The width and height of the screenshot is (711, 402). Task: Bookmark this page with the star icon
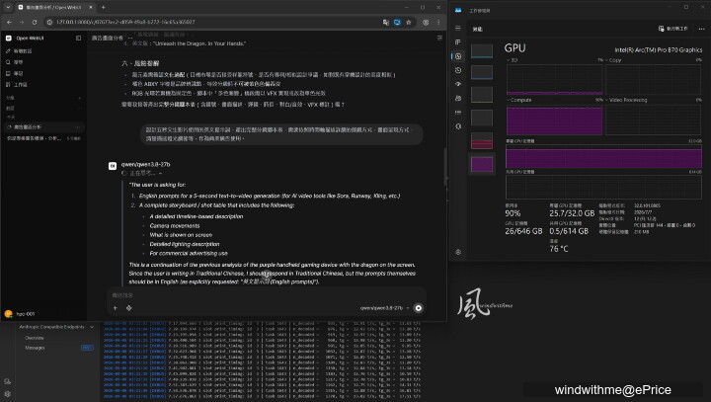coord(409,22)
